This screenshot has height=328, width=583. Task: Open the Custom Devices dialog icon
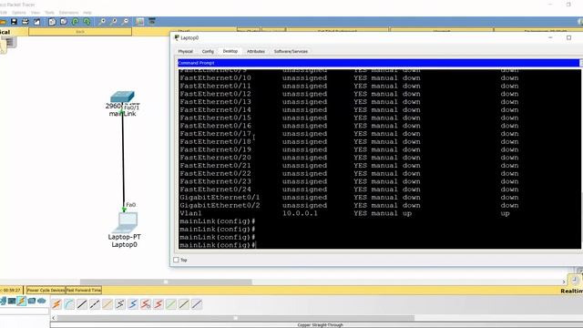tap(152, 22)
